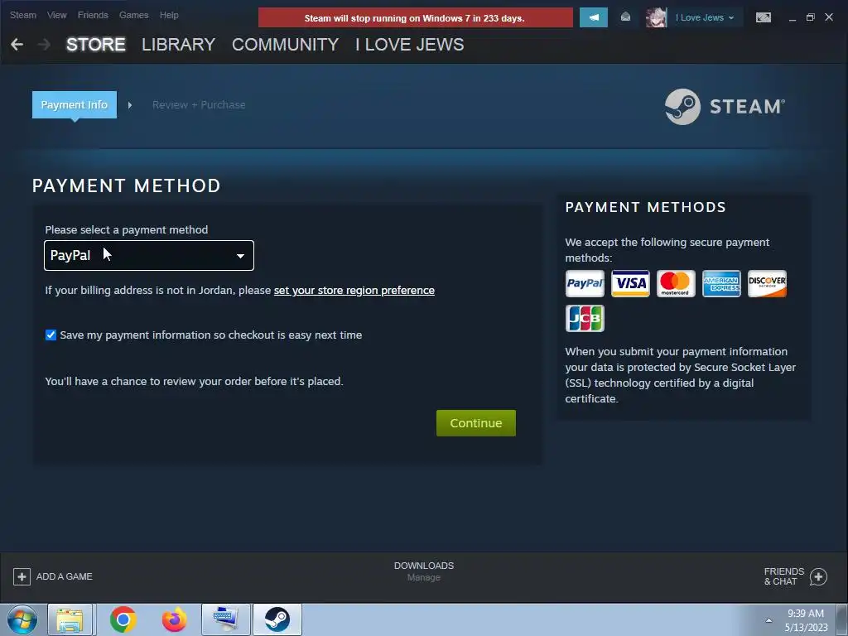Open the Steam menu
The image size is (848, 636).
(22, 15)
